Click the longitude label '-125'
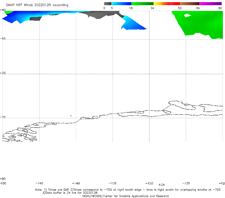The width and height of the screenshot is (225, 198). click(186, 183)
